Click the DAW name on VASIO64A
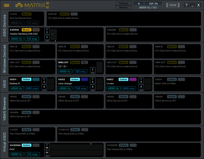 pyautogui.click(x=12, y=149)
